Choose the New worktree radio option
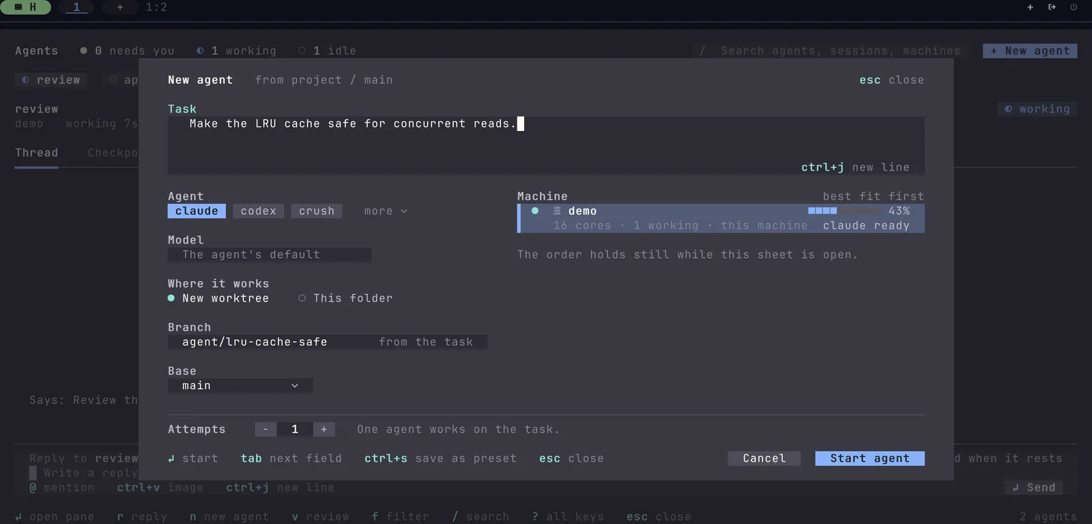1092x524 pixels. (x=218, y=298)
